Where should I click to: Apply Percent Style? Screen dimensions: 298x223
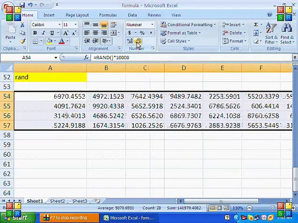coord(142,33)
